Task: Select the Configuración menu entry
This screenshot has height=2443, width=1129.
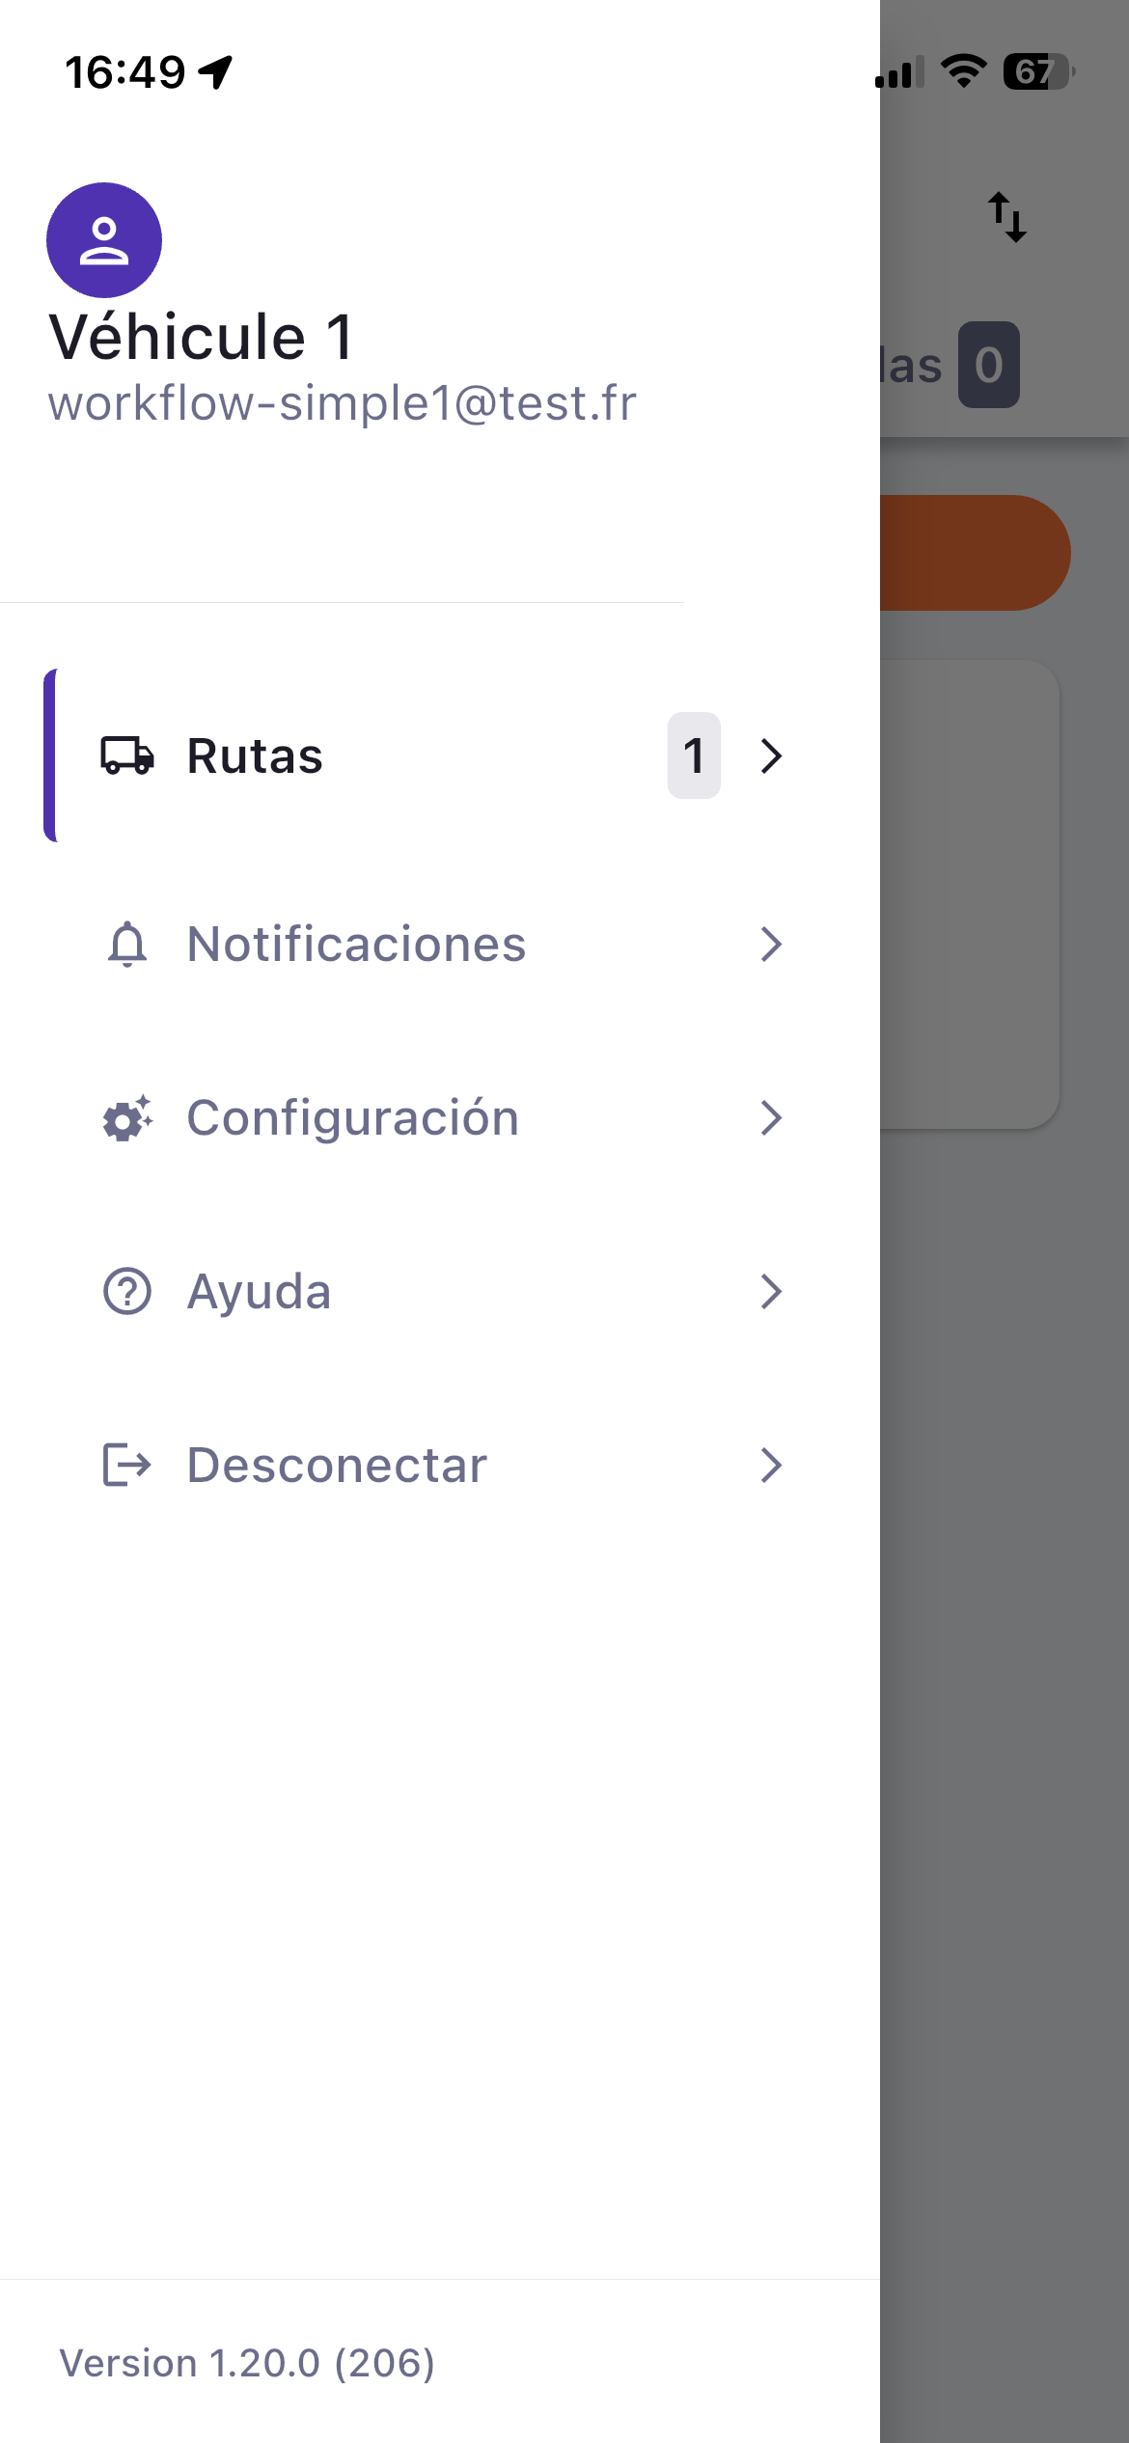Action: 352,1118
